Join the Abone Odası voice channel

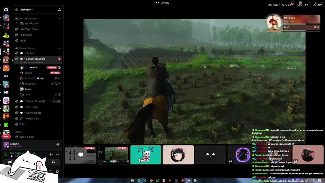38,113
